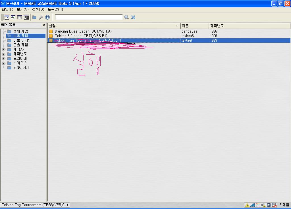Viewport: 291px width, 209px height.
Task: Click the 1999 year cell
Action: click(x=214, y=40)
